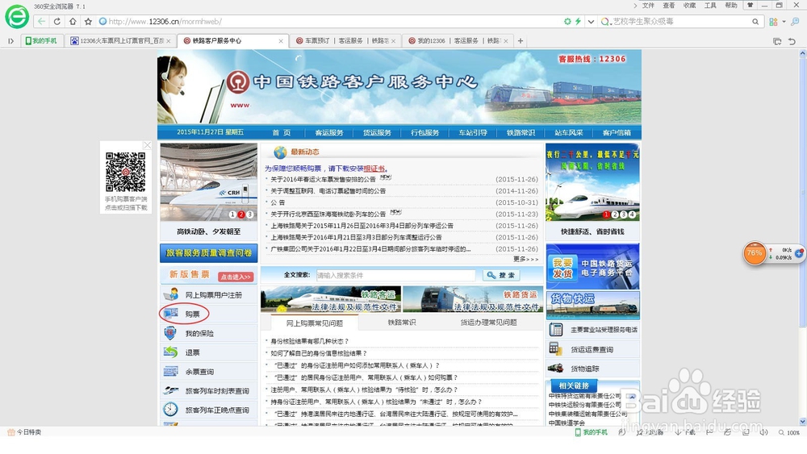
Task: Click the 铁路客运 法律法规 banner image
Action: (x=330, y=299)
